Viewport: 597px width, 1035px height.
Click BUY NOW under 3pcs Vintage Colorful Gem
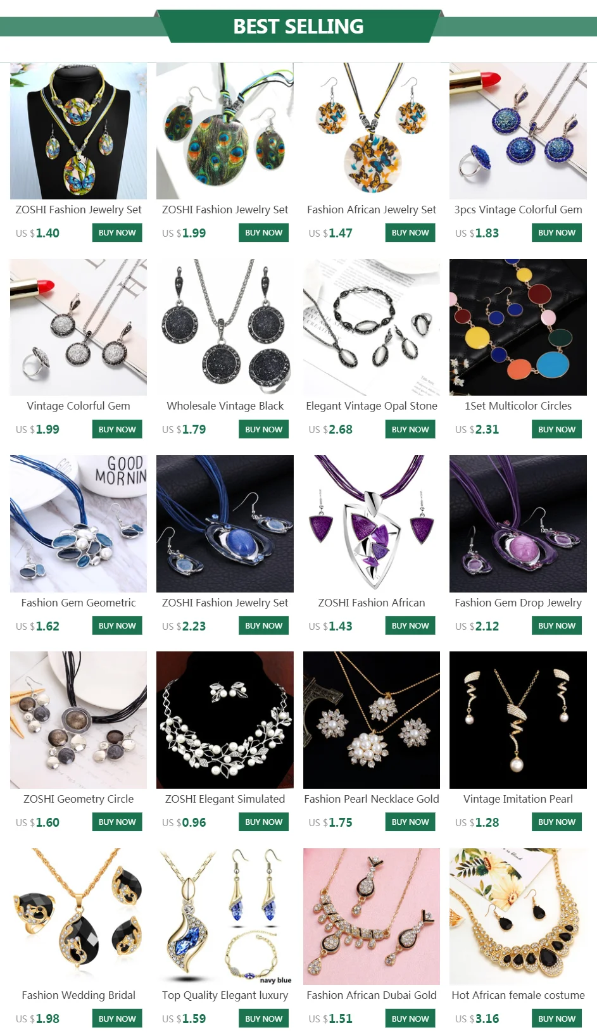pyautogui.click(x=556, y=233)
